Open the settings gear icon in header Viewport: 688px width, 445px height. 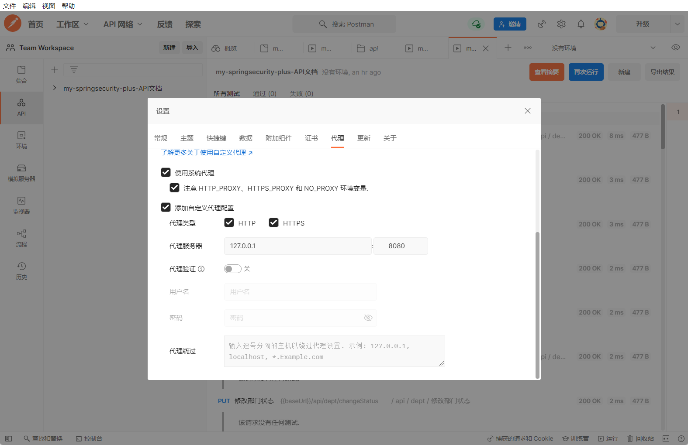point(561,24)
